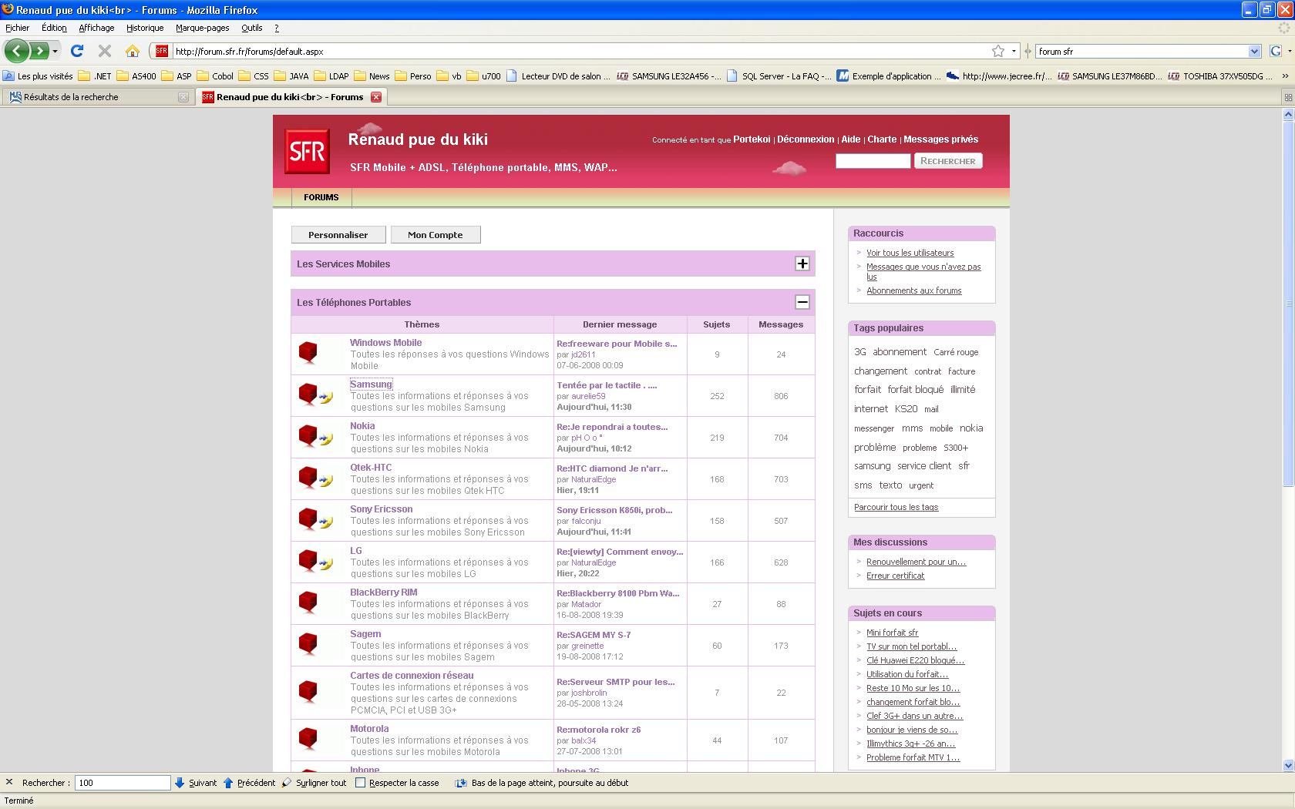Click the tab list icon at far right

pyautogui.click(x=1287, y=97)
